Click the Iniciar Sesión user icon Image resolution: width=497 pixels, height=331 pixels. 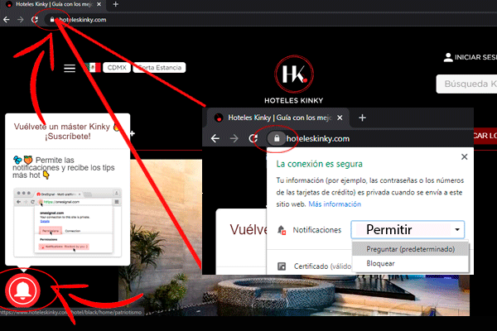pyautogui.click(x=448, y=57)
